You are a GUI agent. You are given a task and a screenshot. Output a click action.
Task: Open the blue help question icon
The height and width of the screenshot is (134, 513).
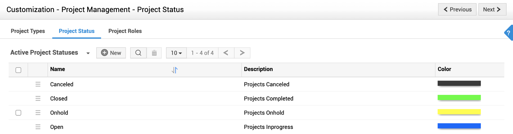(508, 33)
